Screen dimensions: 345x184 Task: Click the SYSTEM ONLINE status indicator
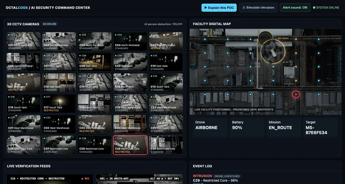(x=326, y=8)
